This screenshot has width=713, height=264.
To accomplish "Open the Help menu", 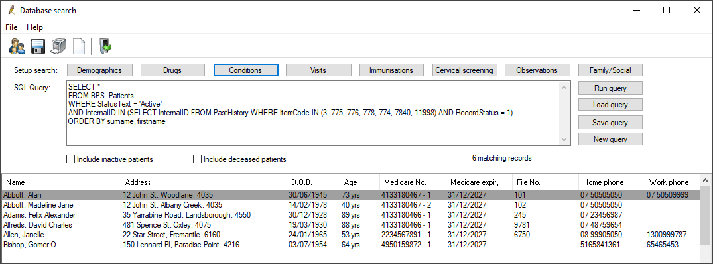I will tap(34, 27).
